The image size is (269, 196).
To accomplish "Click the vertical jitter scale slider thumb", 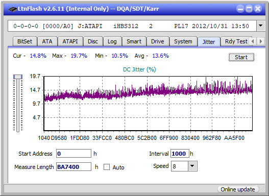I will (x=18, y=77).
